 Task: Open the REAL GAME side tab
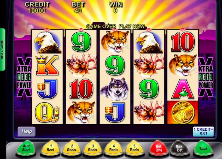click(2, 50)
